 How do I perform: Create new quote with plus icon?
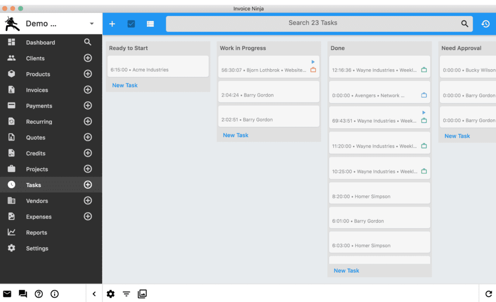pyautogui.click(x=88, y=137)
